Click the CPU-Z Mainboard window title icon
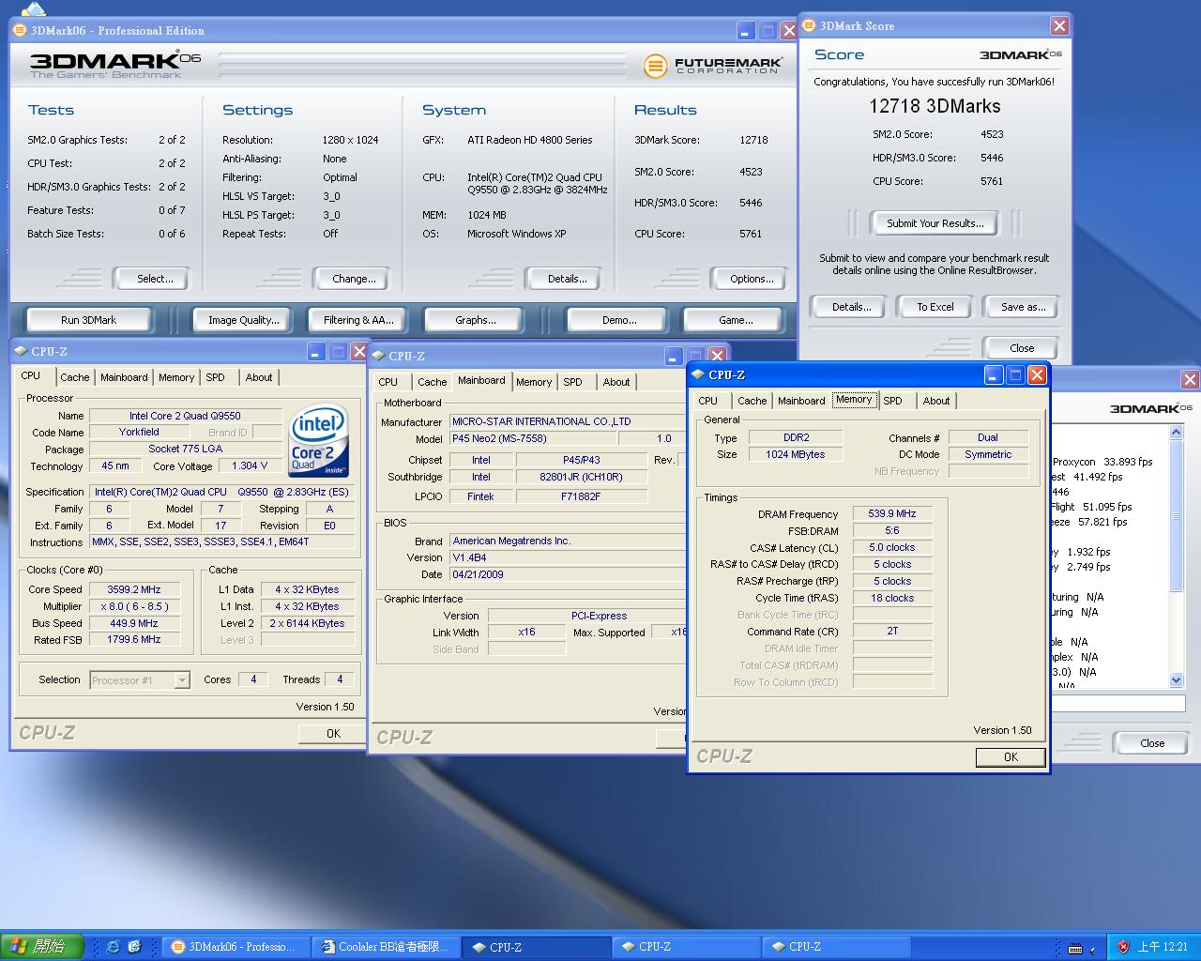1201x961 pixels. click(x=378, y=356)
